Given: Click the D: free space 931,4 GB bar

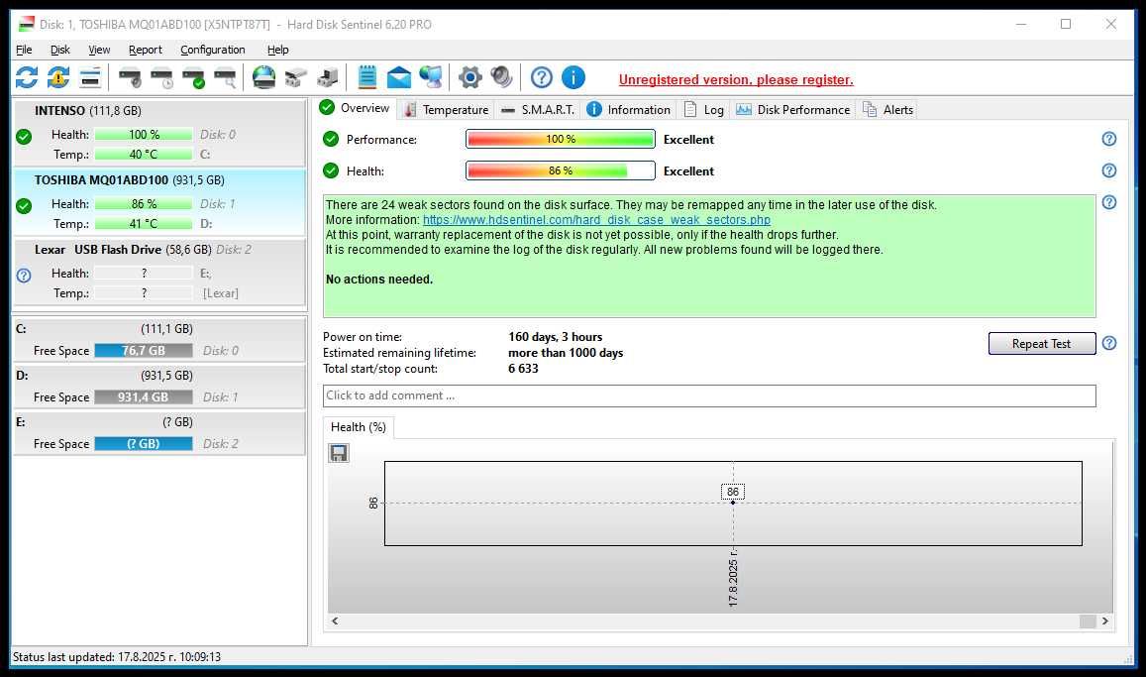Looking at the screenshot, I should [x=144, y=397].
